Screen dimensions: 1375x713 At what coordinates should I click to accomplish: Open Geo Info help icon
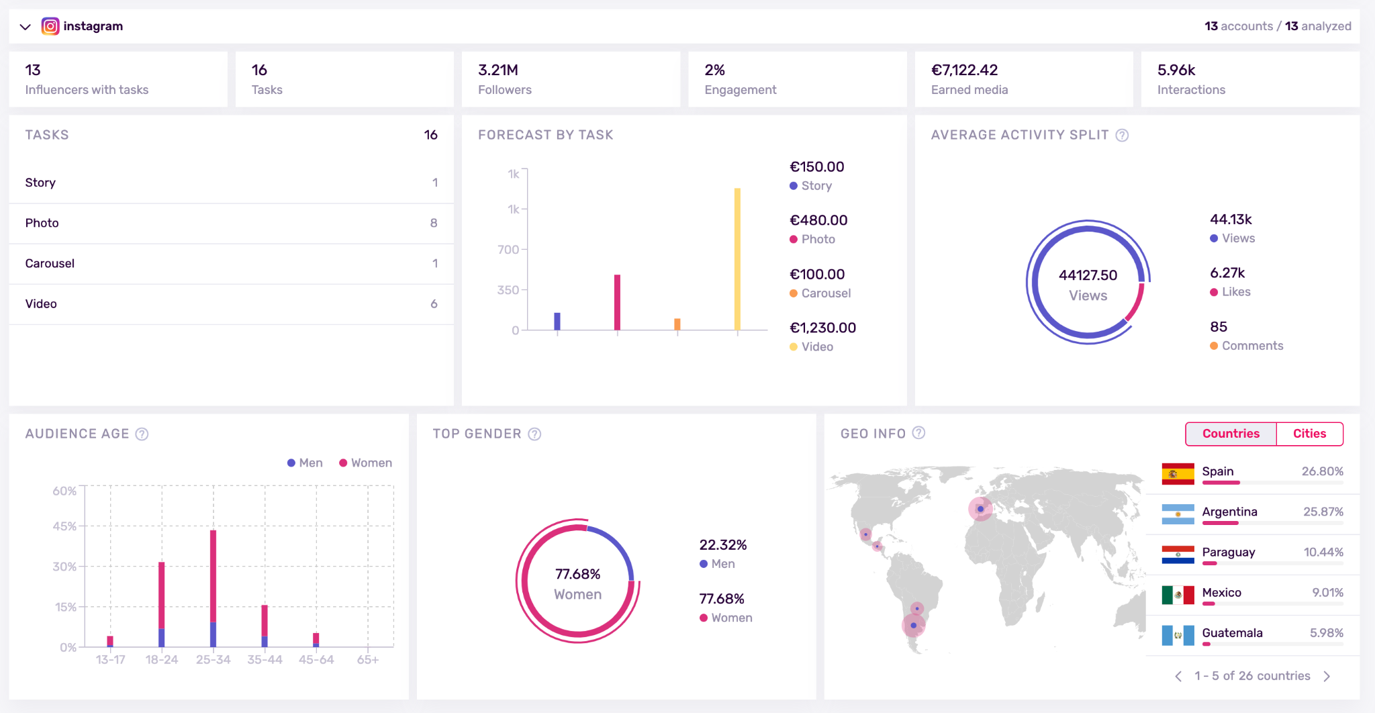pos(918,433)
